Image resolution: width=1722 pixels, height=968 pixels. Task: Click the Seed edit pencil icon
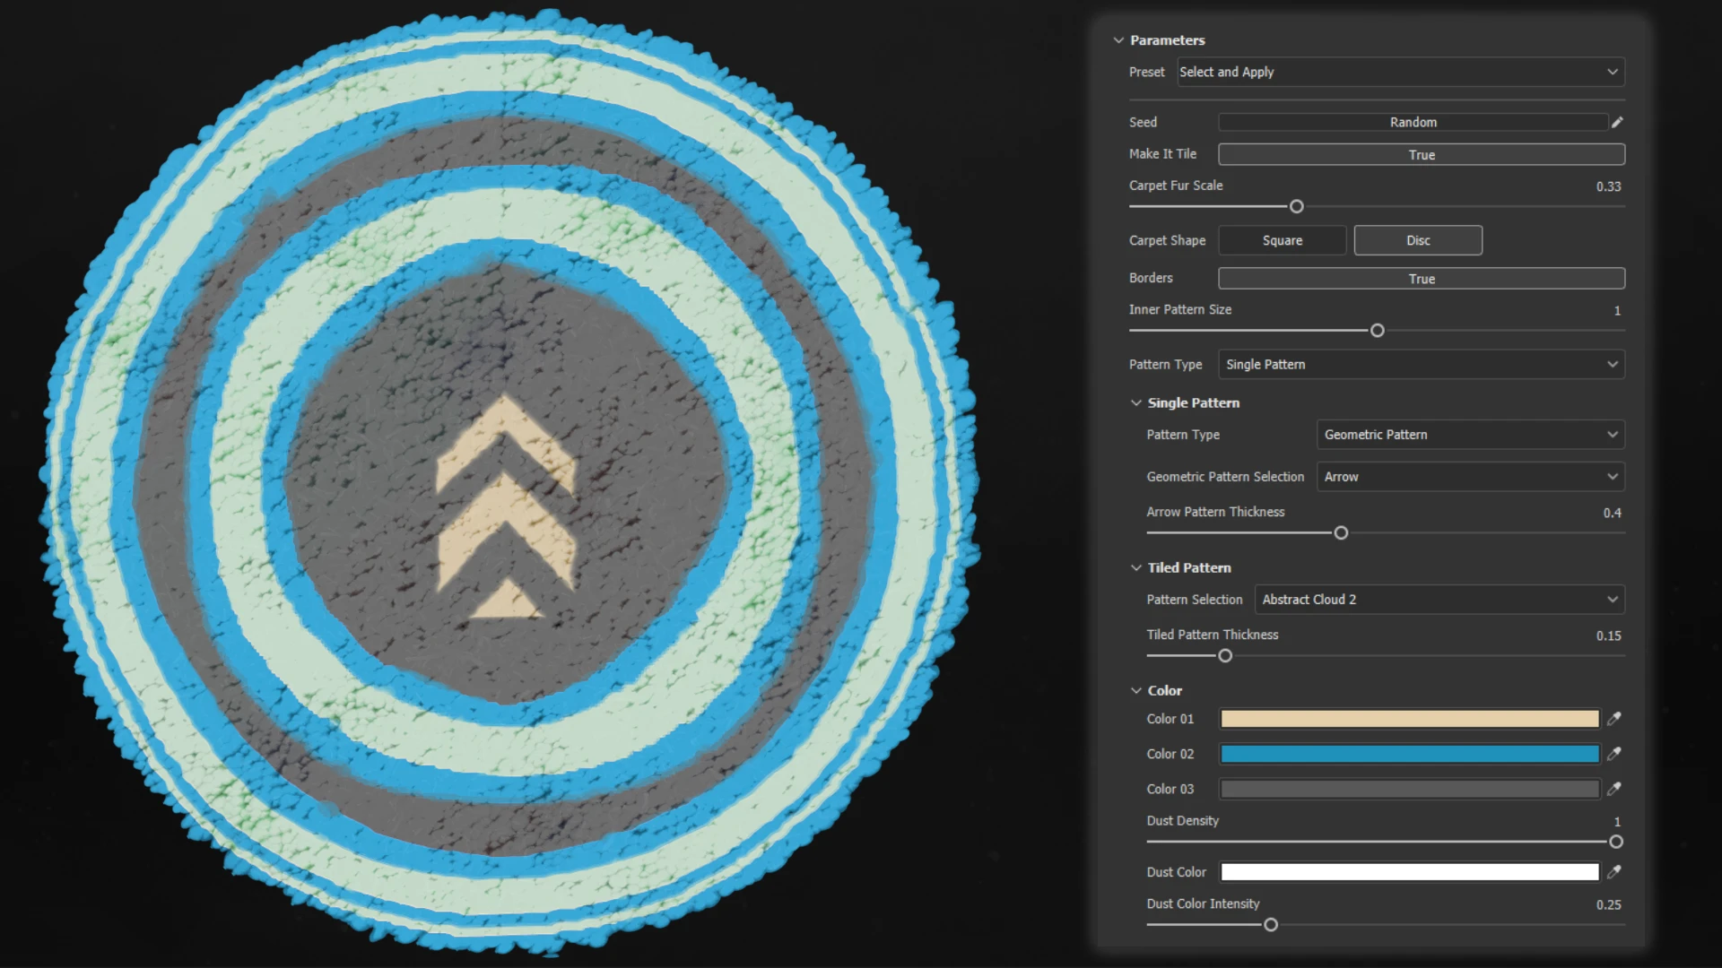pyautogui.click(x=1617, y=122)
